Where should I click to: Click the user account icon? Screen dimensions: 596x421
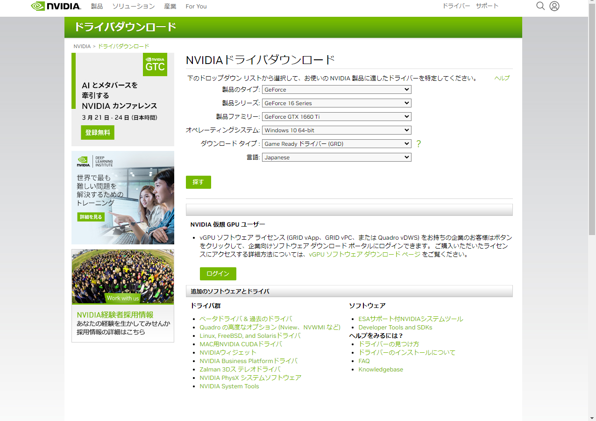tap(554, 6)
